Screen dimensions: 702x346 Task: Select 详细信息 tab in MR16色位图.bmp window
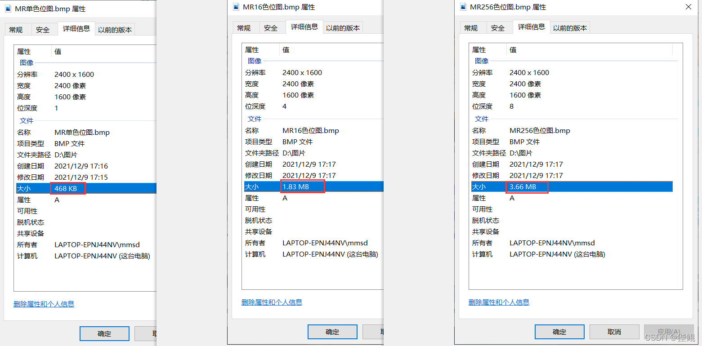click(304, 27)
